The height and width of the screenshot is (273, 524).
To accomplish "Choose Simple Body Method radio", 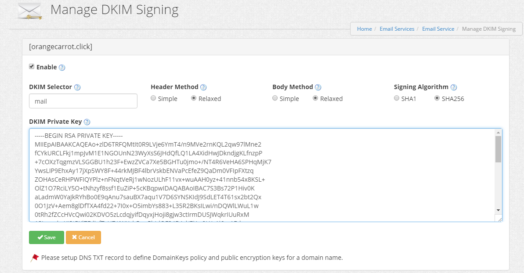I will 275,98.
